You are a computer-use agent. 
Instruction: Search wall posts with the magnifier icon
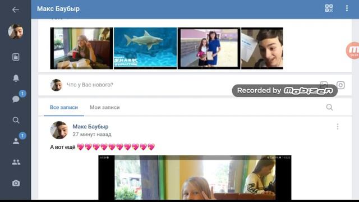click(329, 107)
